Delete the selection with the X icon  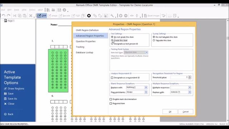click(x=31, y=16)
